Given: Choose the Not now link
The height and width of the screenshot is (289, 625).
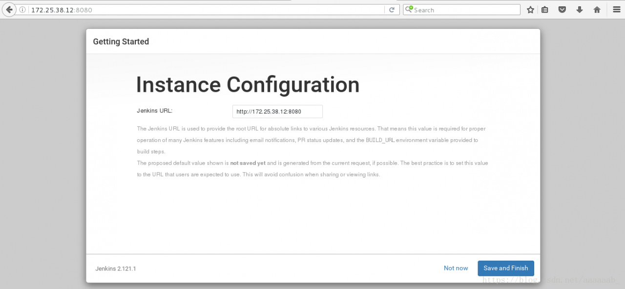Looking at the screenshot, I should [456, 268].
